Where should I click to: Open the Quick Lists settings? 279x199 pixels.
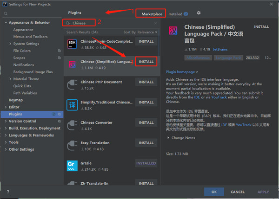(x=22, y=86)
